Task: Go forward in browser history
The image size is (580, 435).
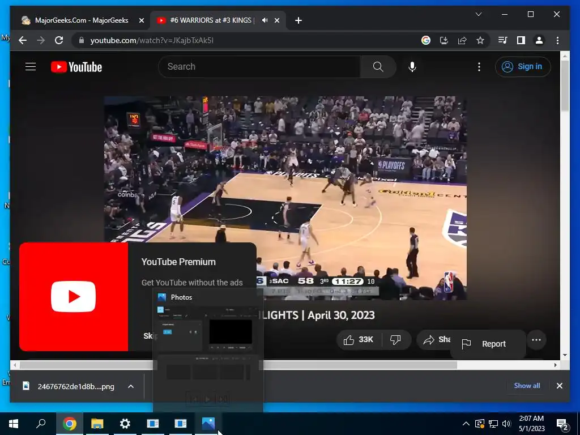Action: coord(41,40)
